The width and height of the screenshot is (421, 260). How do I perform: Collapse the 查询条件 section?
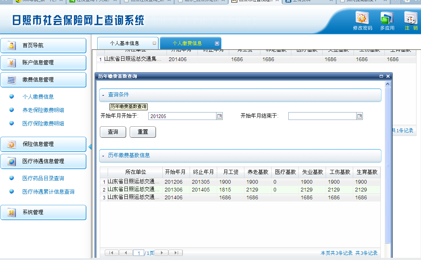tap(103, 95)
